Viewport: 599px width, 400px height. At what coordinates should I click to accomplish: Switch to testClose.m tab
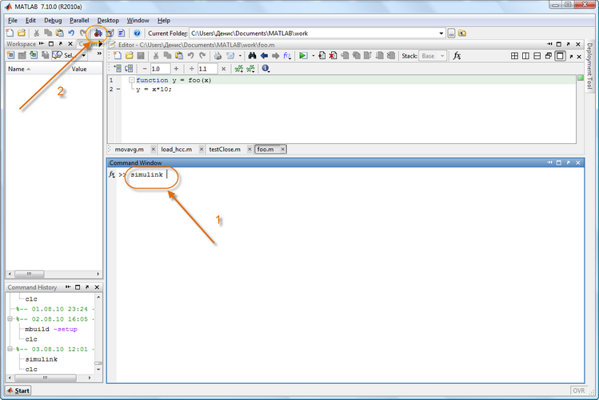[x=225, y=149]
